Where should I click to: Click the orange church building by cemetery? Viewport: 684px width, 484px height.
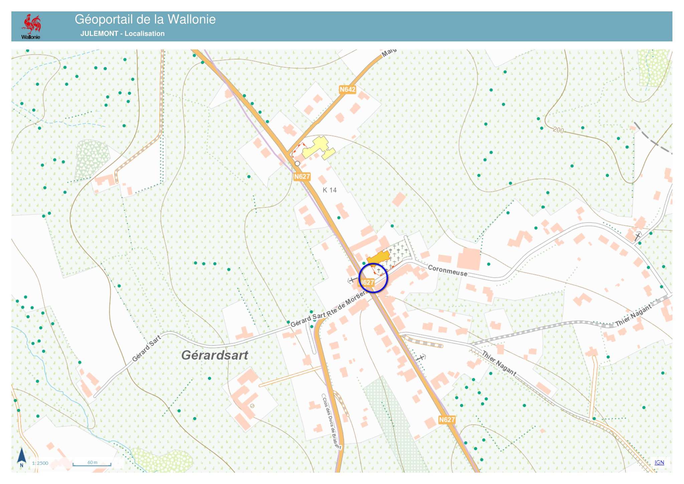379,258
